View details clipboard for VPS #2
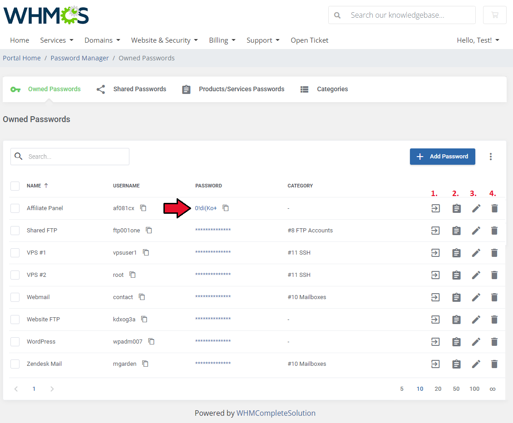 [x=456, y=275]
